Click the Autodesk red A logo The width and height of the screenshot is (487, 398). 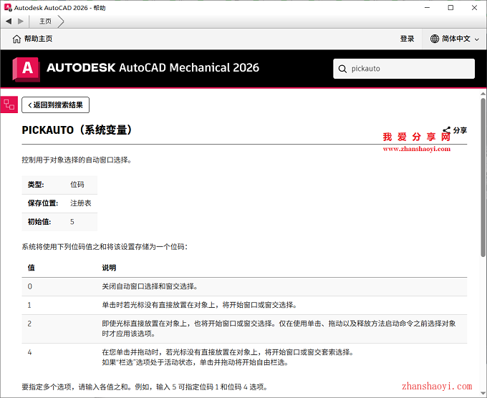(26, 69)
